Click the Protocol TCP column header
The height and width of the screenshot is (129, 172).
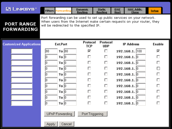point(89,44)
